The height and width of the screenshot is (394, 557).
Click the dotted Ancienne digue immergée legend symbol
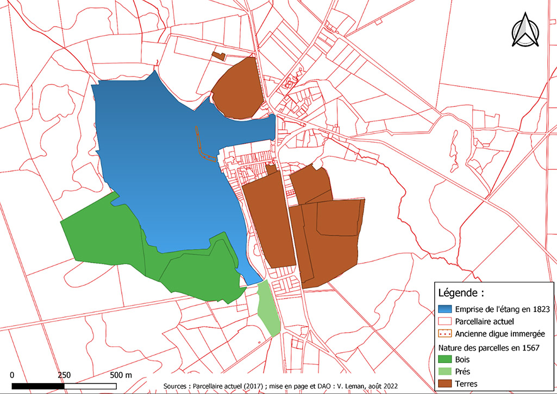click(x=446, y=334)
